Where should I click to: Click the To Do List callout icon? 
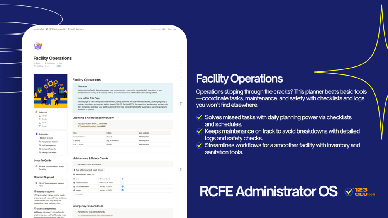(x=36, y=112)
